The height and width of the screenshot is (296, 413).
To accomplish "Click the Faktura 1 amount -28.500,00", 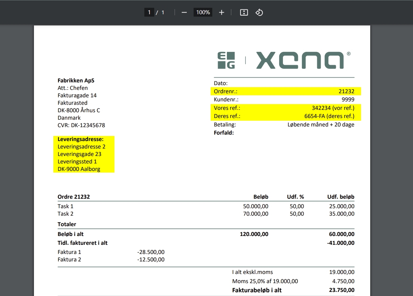I will coord(151,252).
